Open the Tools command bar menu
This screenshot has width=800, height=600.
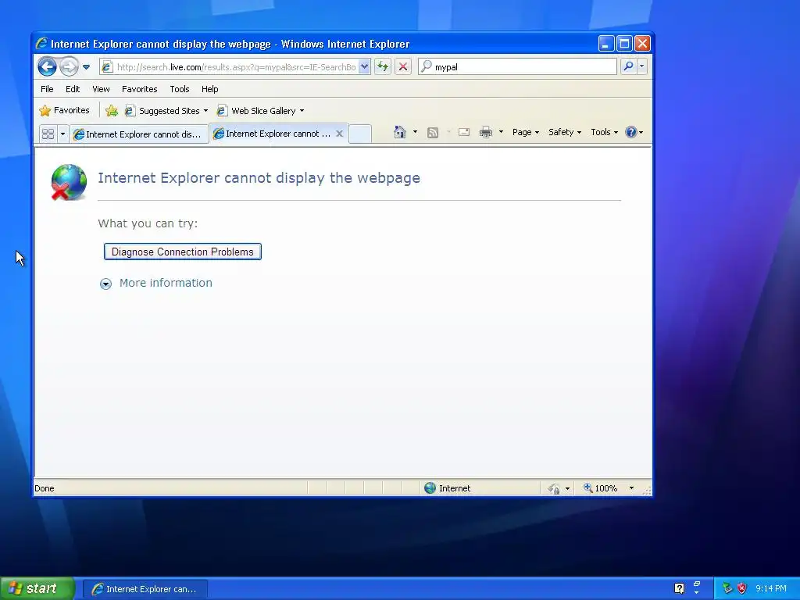pyautogui.click(x=604, y=132)
